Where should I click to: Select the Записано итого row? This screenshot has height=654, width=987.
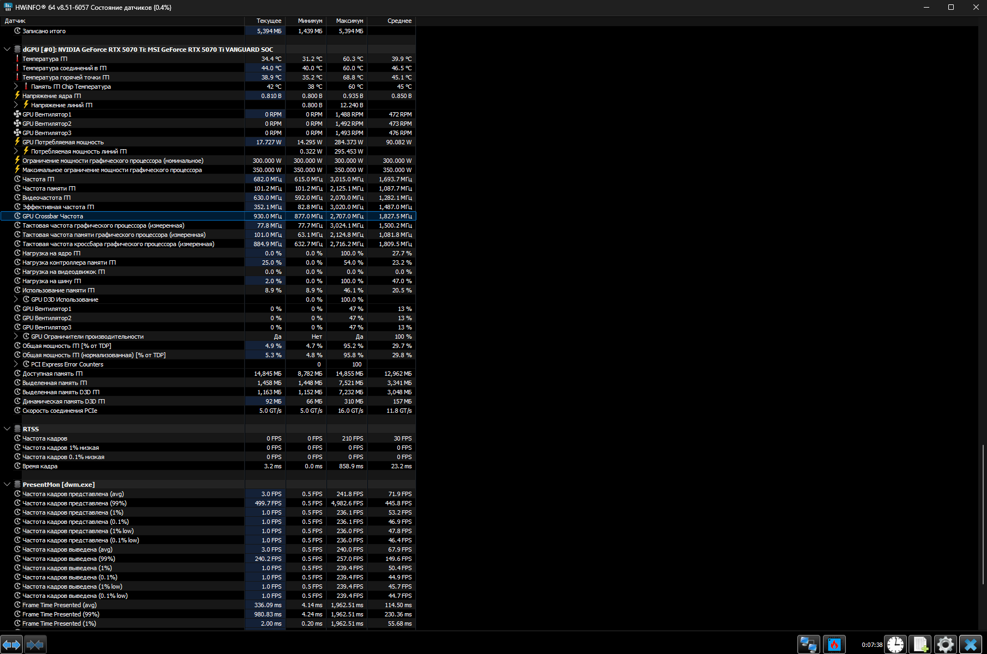tap(208, 31)
